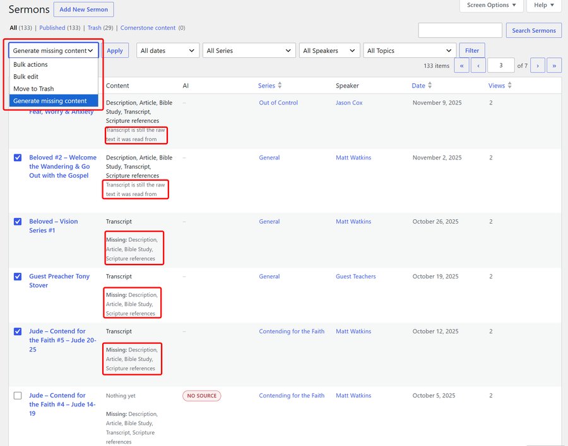The height and width of the screenshot is (446, 568).
Task: Click the Search Sermons button
Action: coord(533,30)
